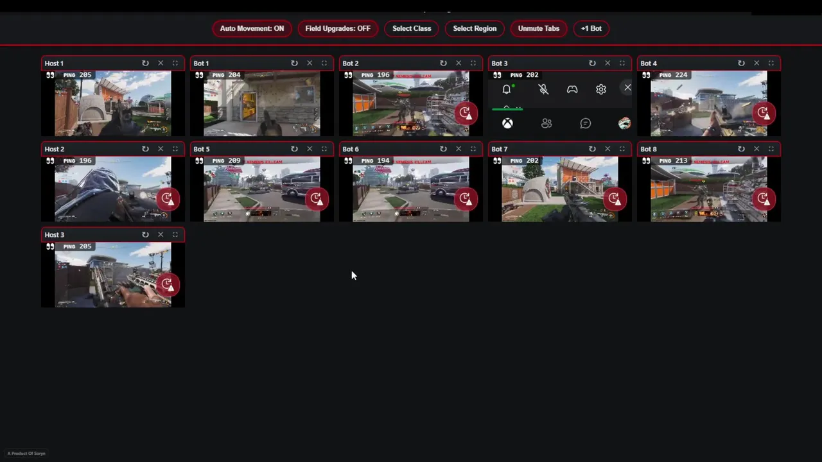Close the Bot 7 panel
The image size is (822, 462).
coord(608,149)
